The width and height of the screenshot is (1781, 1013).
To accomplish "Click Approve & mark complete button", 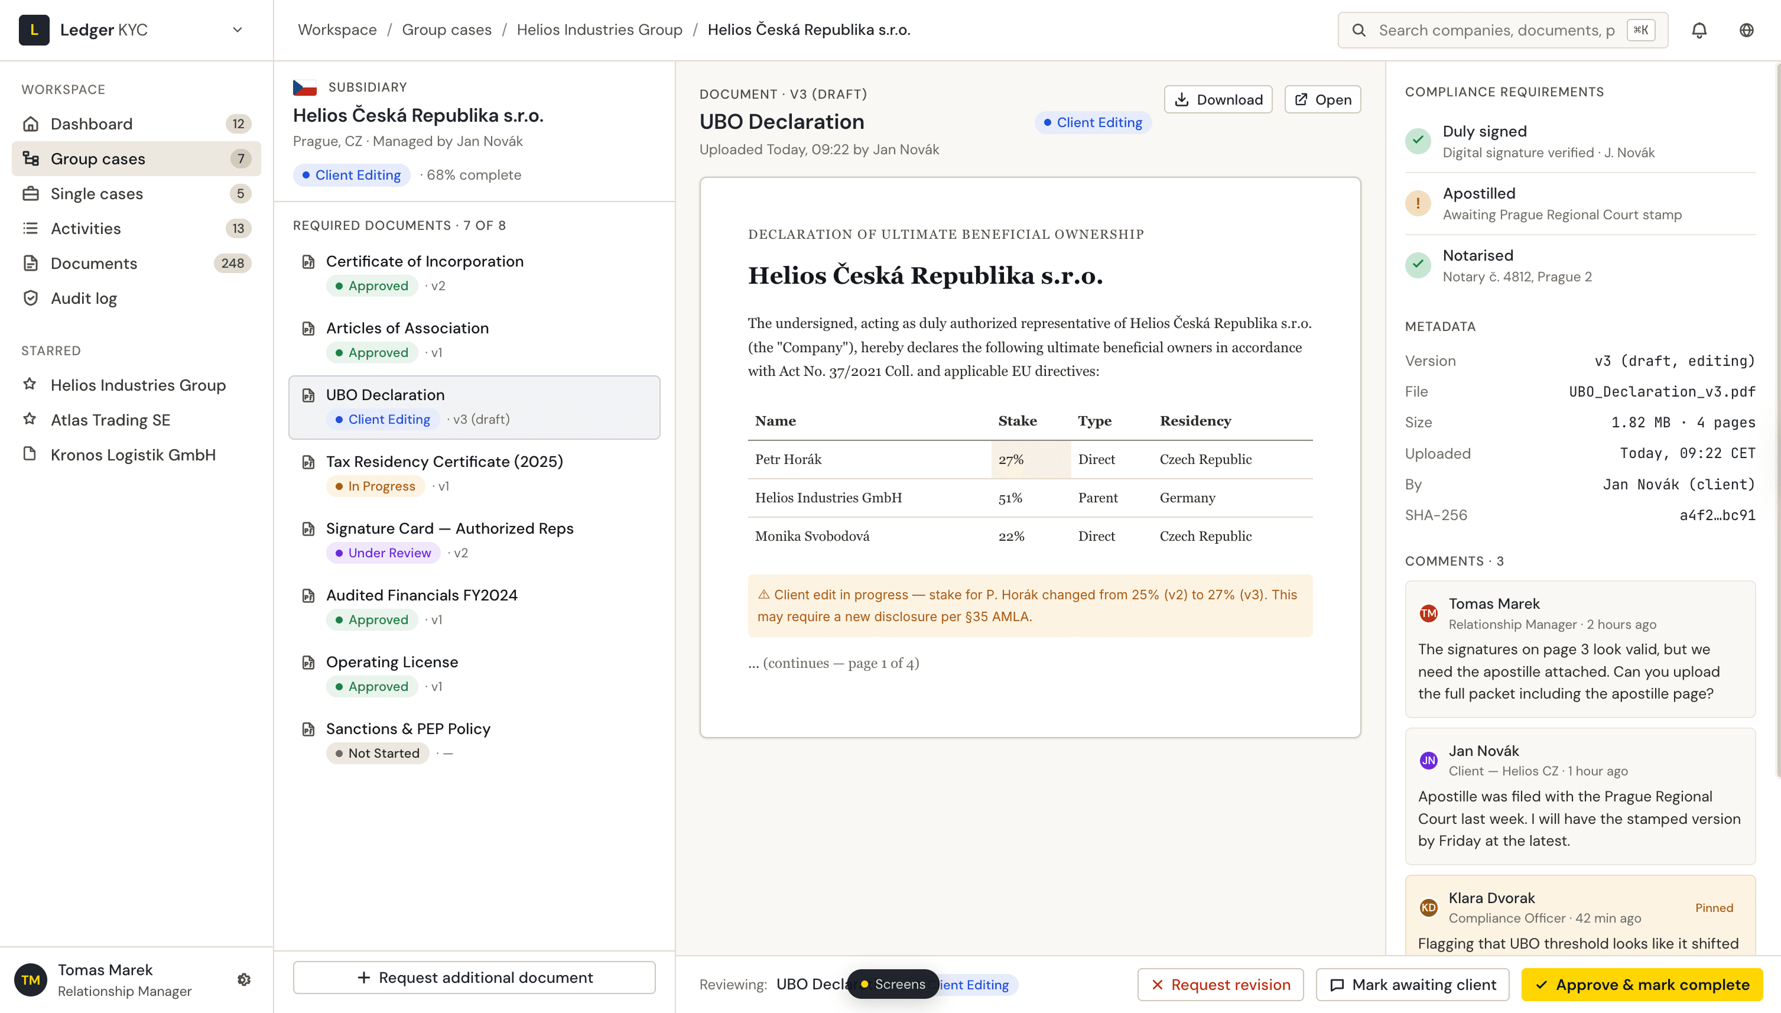I will coord(1641,984).
